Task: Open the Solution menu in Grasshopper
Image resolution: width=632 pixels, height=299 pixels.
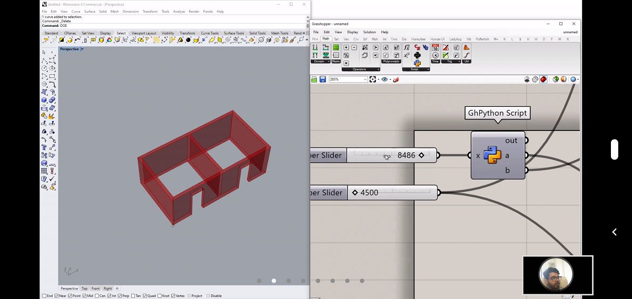Action: pos(369,32)
